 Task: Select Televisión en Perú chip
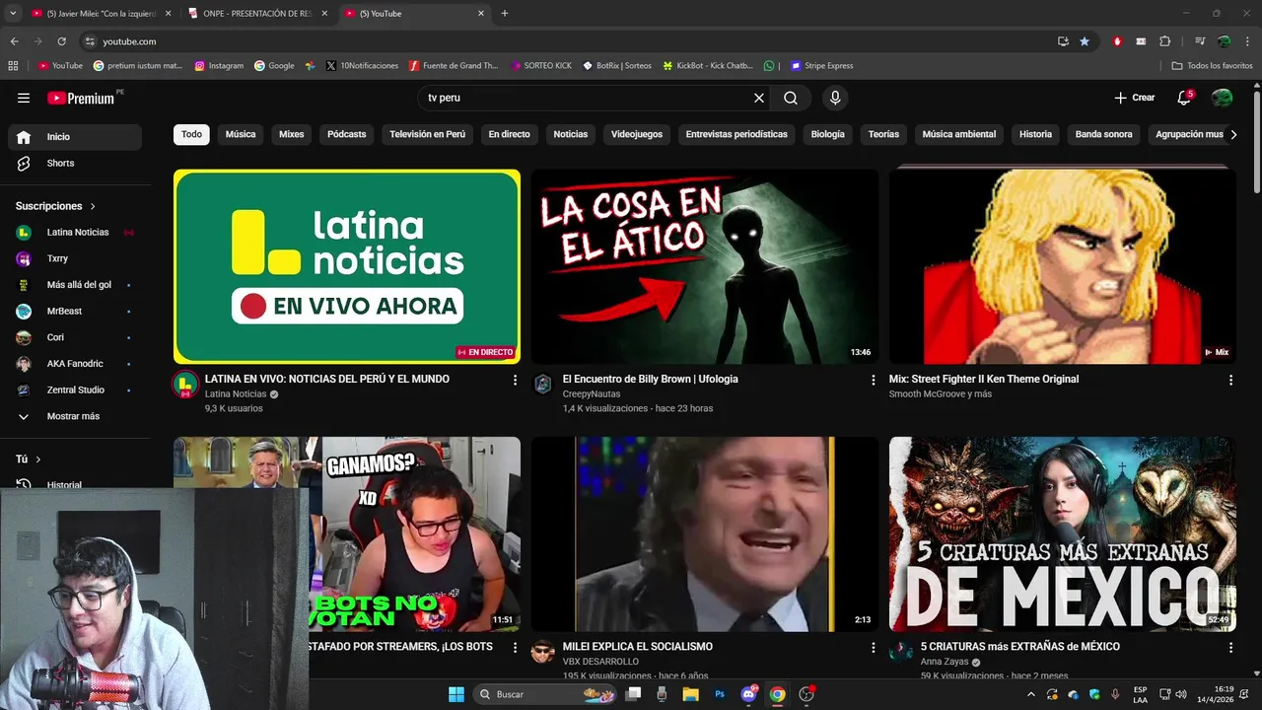pyautogui.click(x=427, y=134)
